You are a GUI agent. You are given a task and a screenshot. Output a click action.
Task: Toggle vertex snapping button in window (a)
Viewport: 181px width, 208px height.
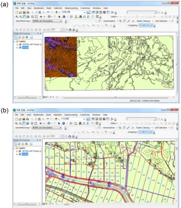(x=148, y=25)
